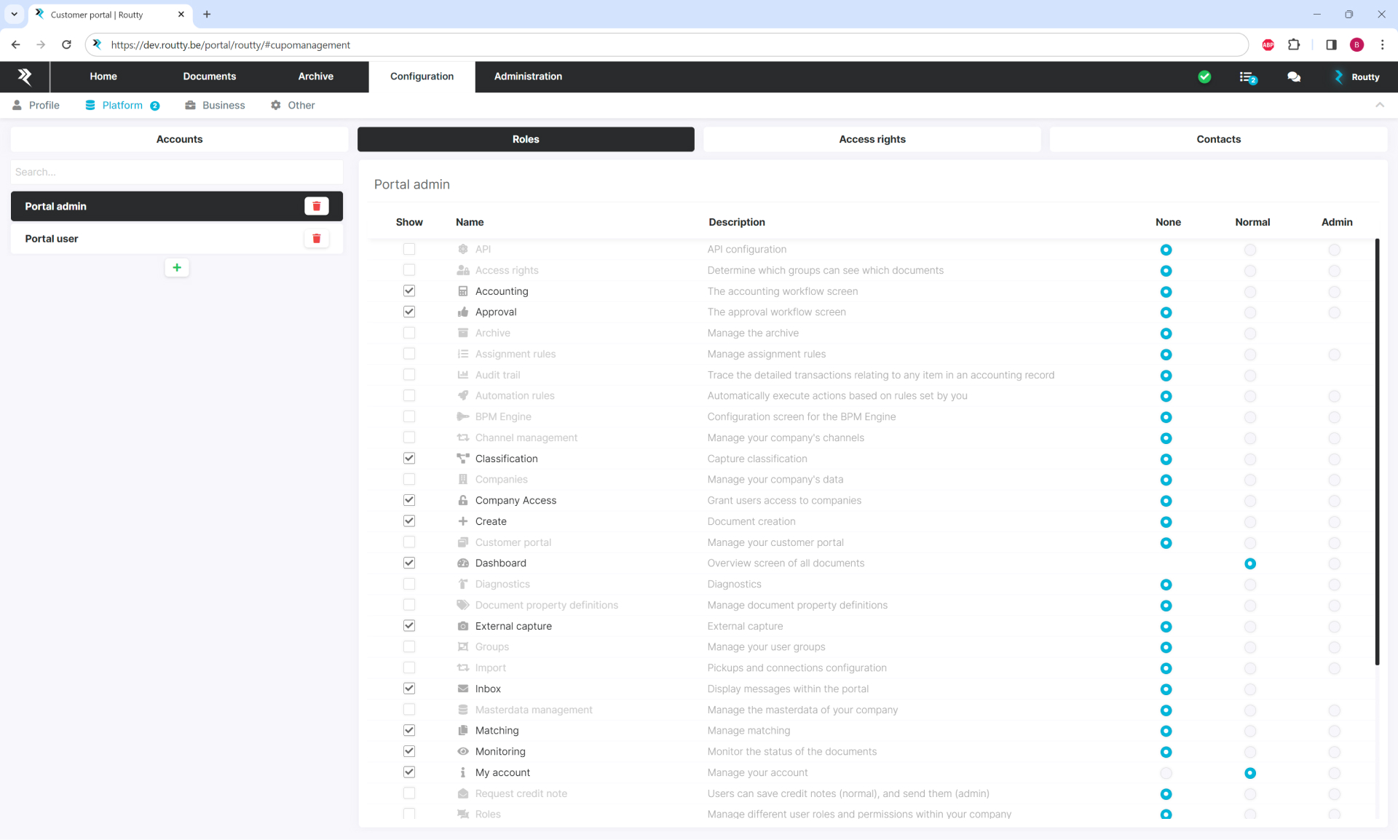Click the green status checkmark icon
Screen dimensions: 1398x840
point(1204,76)
